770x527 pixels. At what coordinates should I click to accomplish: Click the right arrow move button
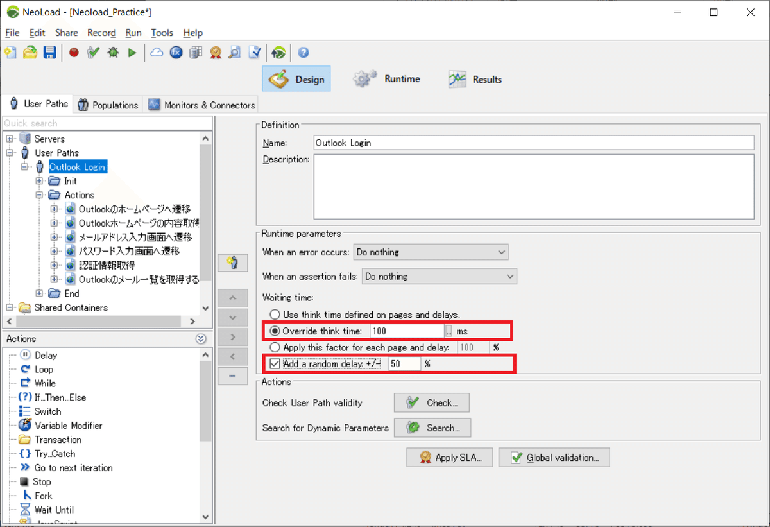pos(233,337)
